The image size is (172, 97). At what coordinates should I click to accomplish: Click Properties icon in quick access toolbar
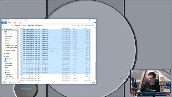coord(6,20)
